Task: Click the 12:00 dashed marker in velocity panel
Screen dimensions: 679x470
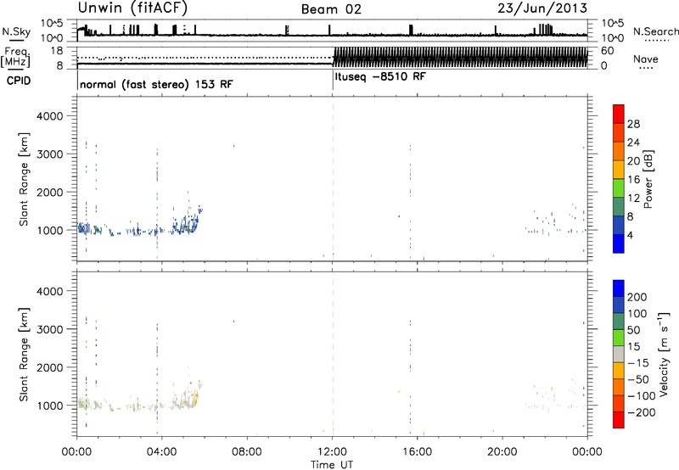Action: (x=333, y=354)
